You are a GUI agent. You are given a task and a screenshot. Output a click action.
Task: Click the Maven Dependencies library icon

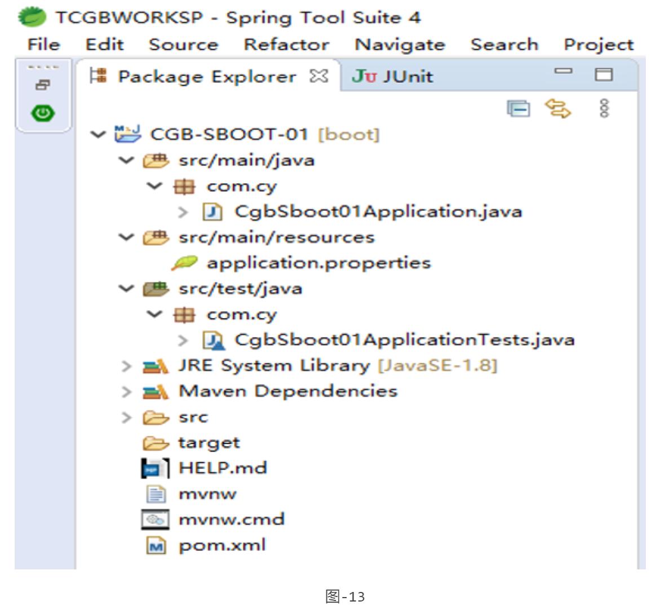[155, 392]
